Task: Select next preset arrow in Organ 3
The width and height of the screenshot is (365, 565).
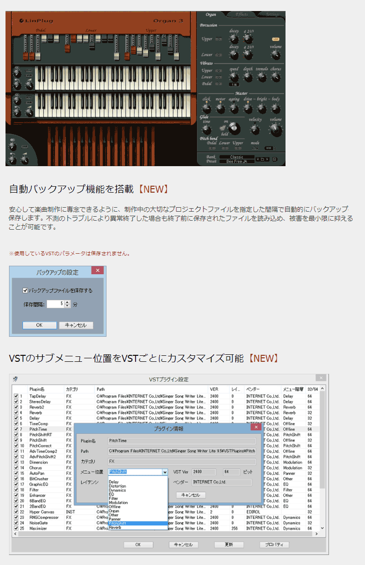Action: click(267, 159)
